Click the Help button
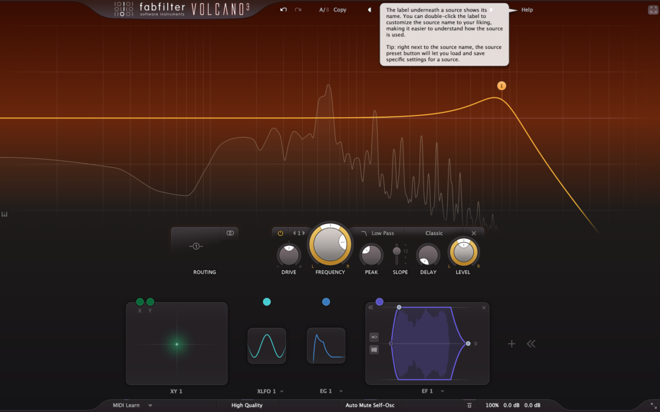This screenshot has width=660, height=412. [527, 10]
